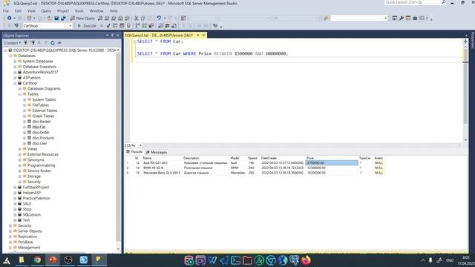Expand the System Databases node
475x267 pixels.
point(15,61)
